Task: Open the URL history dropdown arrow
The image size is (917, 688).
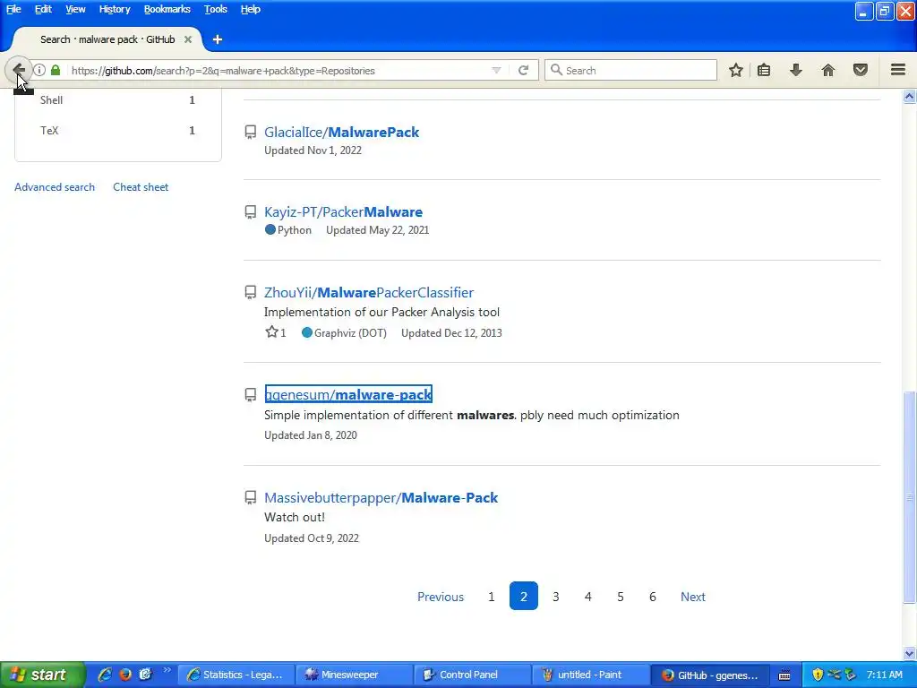Action: [x=496, y=70]
